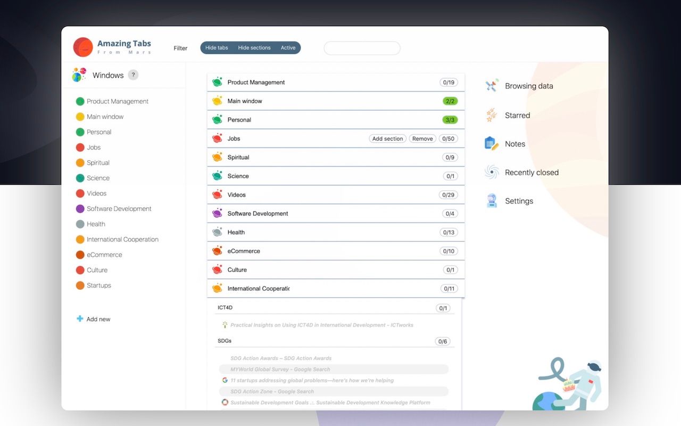Select Startups in the Windows sidebar
This screenshot has width=681, height=426.
pos(99,285)
